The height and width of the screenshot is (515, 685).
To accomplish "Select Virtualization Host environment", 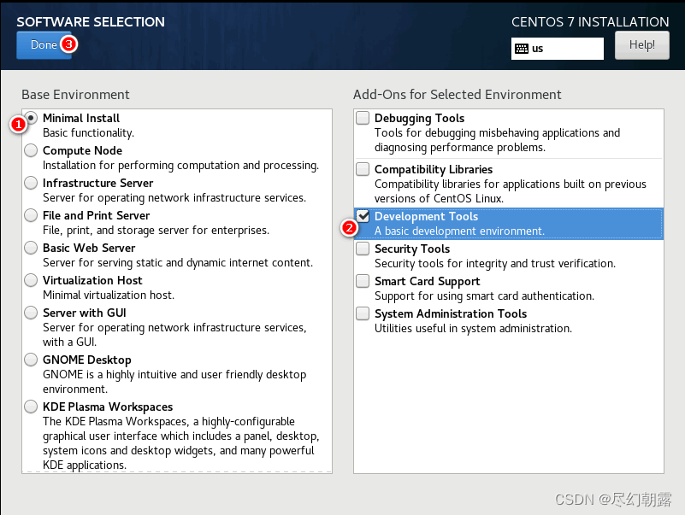I will pos(31,280).
